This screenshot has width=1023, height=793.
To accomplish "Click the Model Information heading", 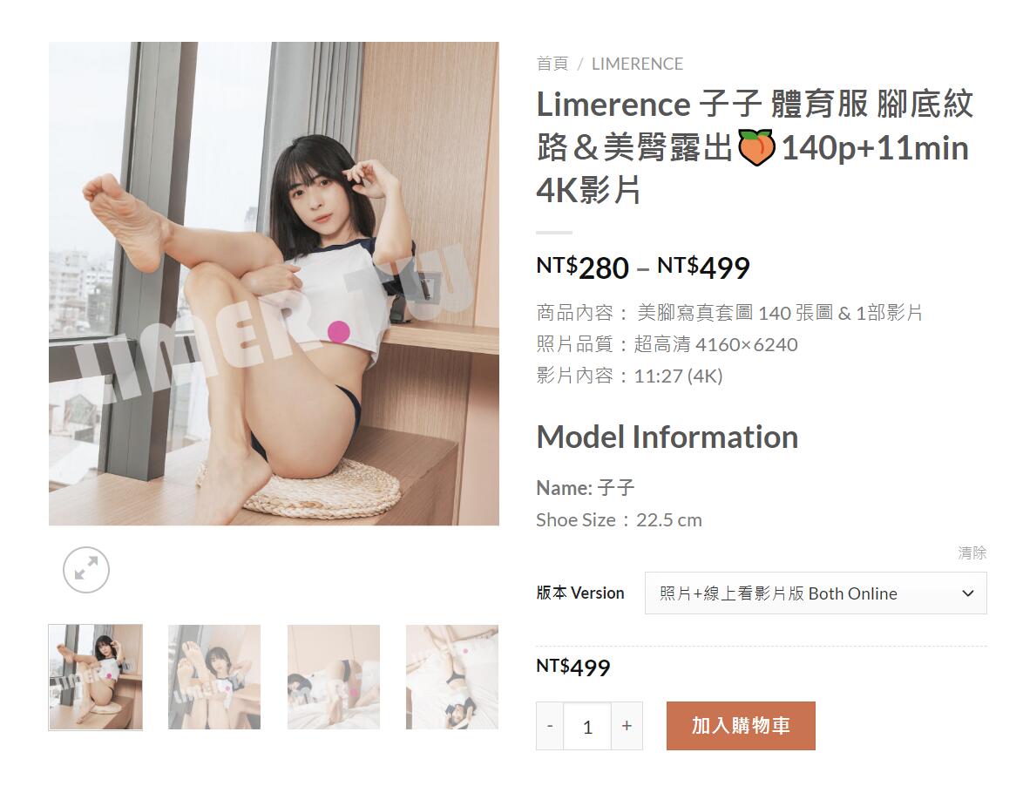I will coord(667,437).
